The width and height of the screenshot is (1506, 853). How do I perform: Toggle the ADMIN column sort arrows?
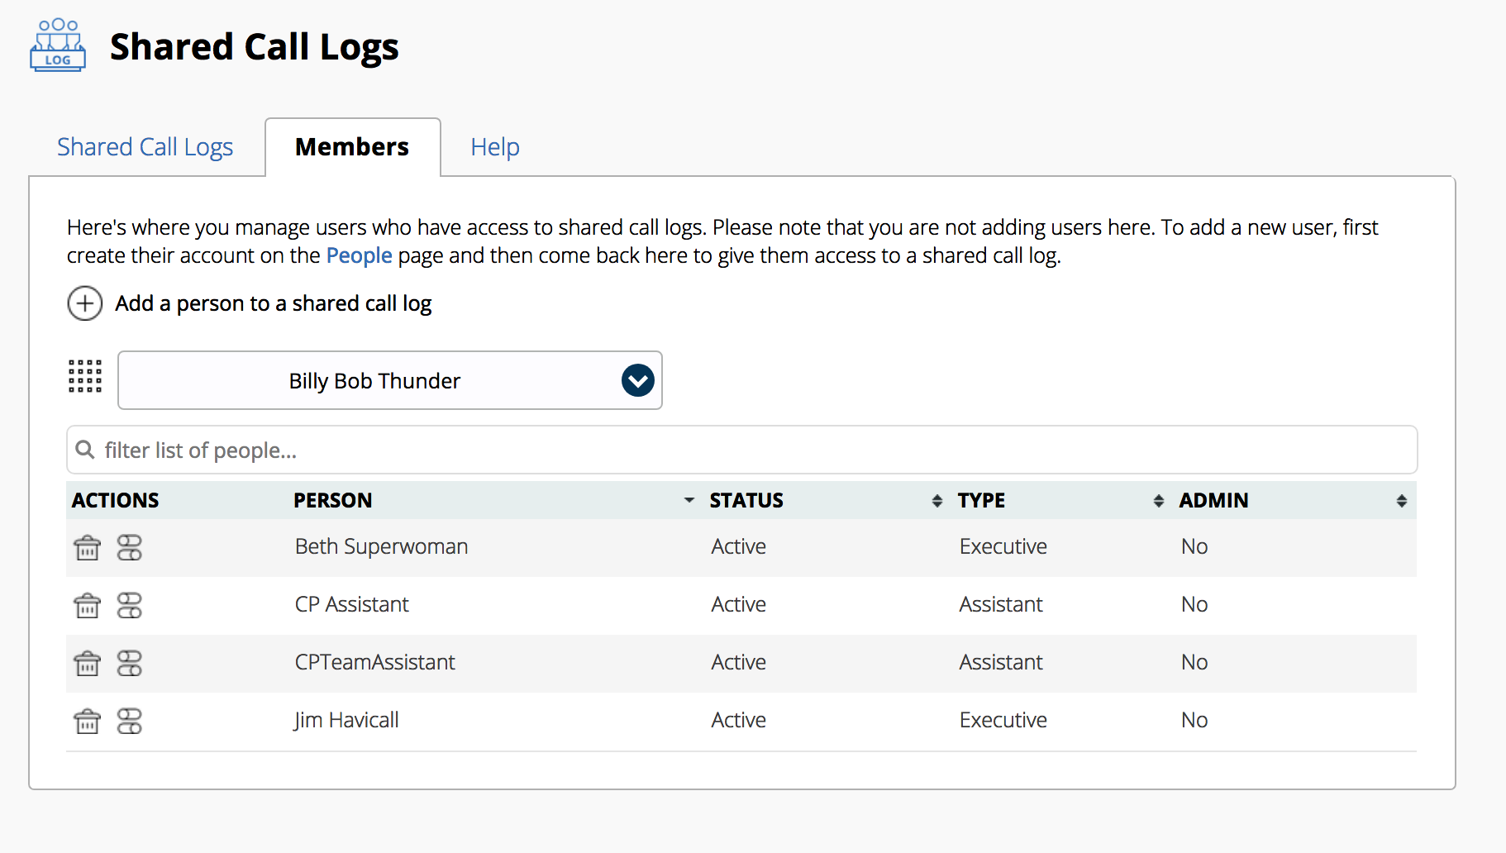1402,500
